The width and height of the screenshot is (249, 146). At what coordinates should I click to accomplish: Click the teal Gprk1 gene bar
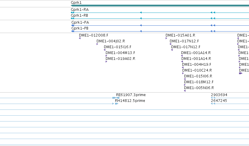click(160, 6)
